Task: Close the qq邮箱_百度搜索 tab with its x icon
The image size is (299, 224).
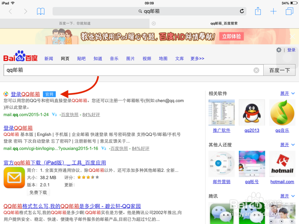Action: [154, 23]
